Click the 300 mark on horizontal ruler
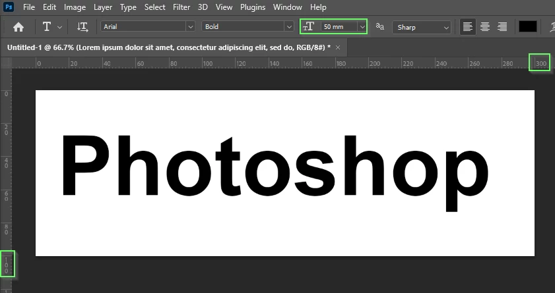The image size is (555, 293). coord(541,64)
